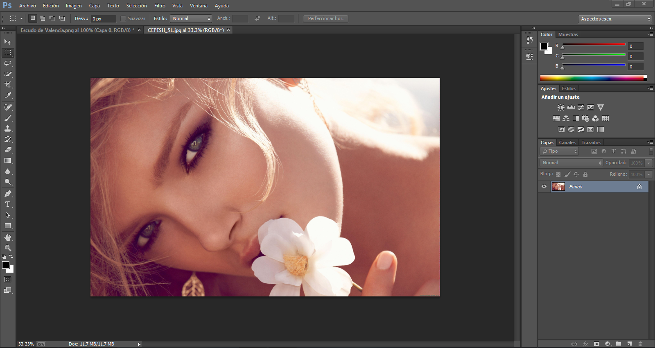
Task: Select the Horizontal Type tool
Action: click(8, 204)
